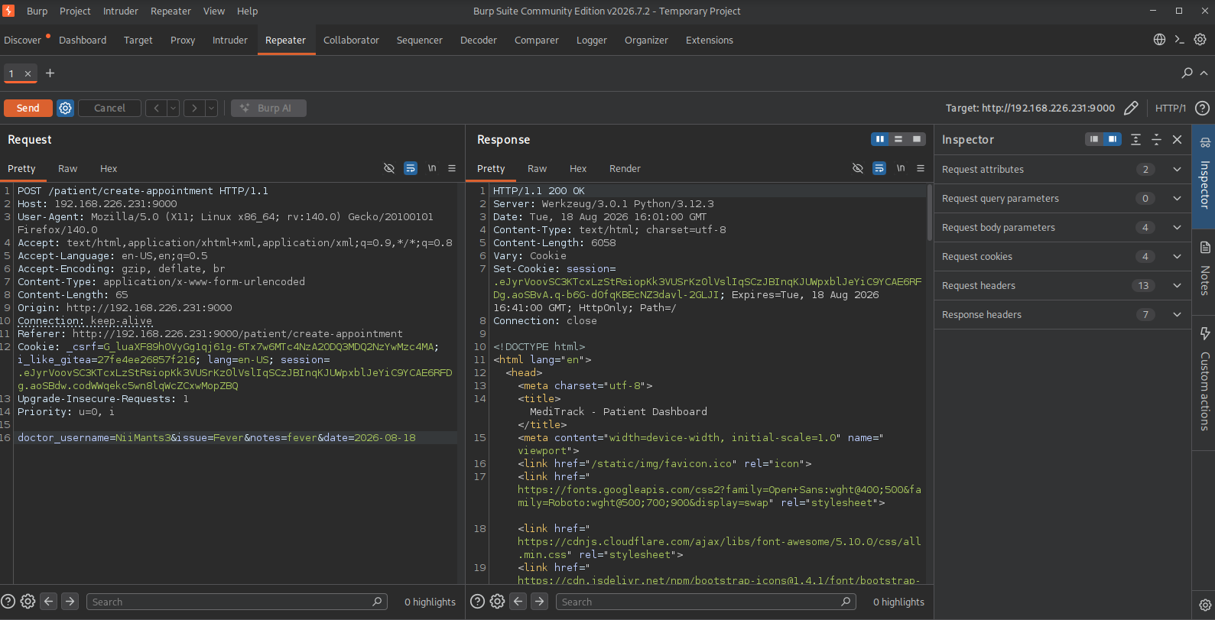Close the Inspector panel
The height and width of the screenshot is (620, 1215).
1178,139
